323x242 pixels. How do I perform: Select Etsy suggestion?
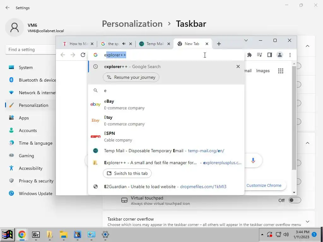(166, 121)
